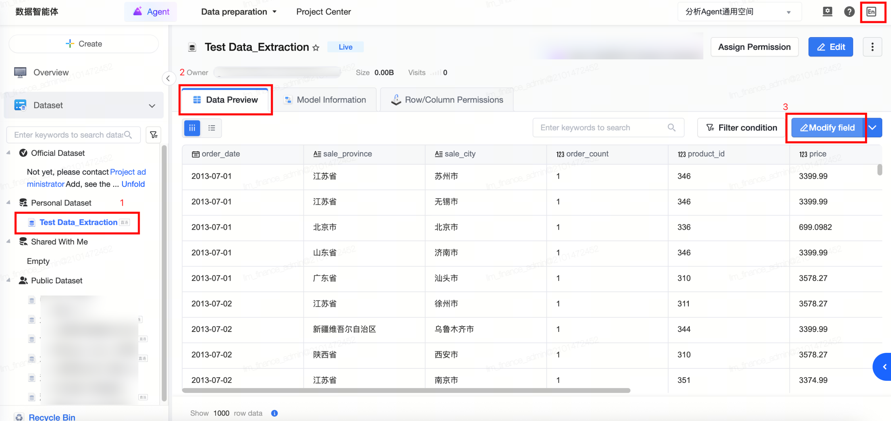
Task: Click the star favorite icon beside title
Action: point(316,48)
